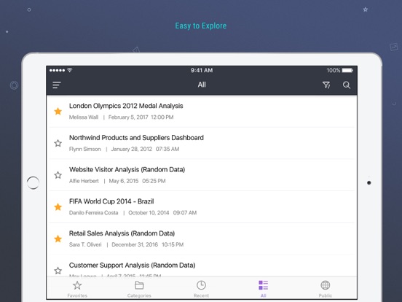Viewport: 402px width, 302px height.
Task: Switch to the Favorites tab
Action: 77,289
